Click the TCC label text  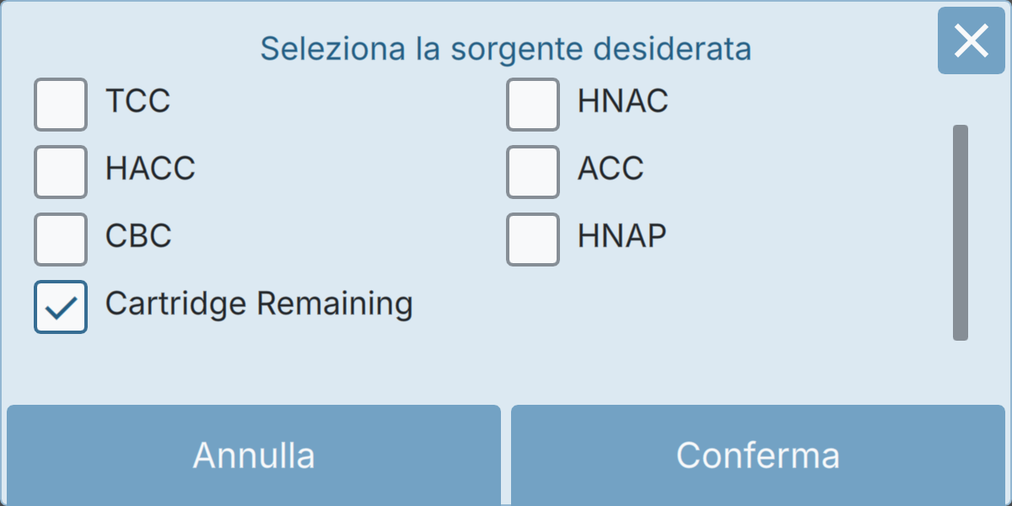[137, 101]
